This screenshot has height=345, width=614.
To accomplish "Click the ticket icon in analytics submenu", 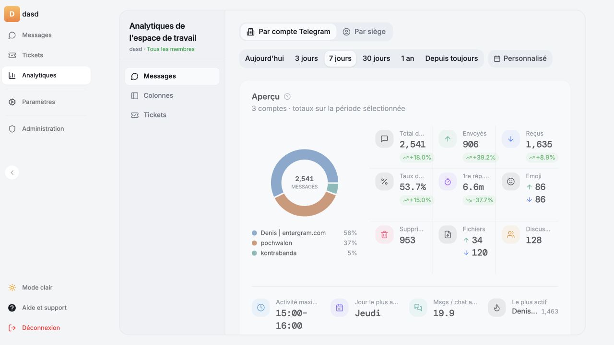I will coord(135,115).
